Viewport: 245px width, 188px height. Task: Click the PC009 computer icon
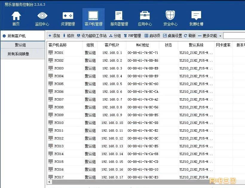(50, 115)
